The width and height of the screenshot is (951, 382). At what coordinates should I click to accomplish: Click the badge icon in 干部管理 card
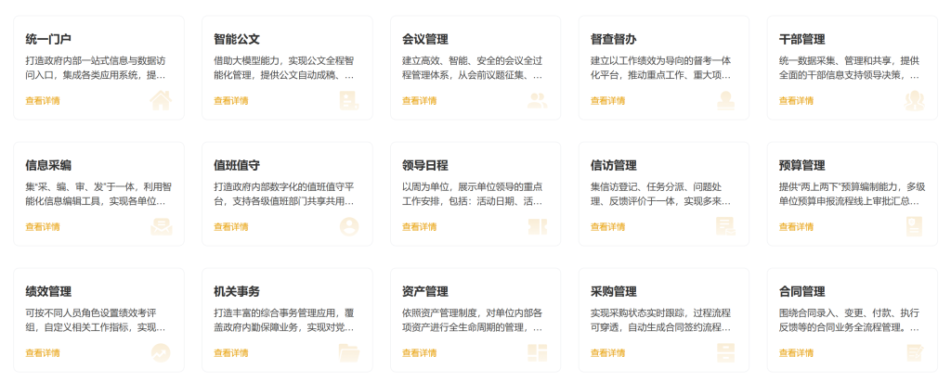click(x=915, y=100)
